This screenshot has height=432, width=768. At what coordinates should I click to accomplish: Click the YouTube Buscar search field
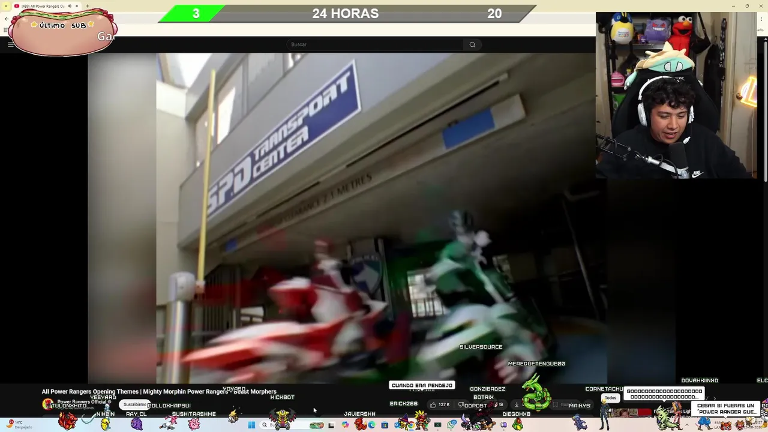(x=374, y=44)
